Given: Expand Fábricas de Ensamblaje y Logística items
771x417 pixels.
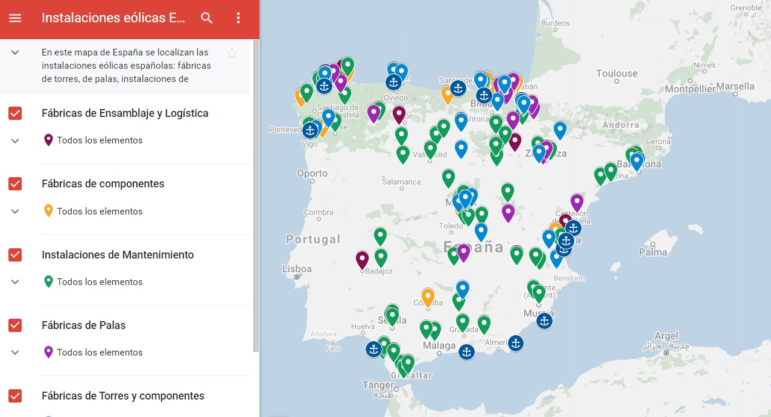Looking at the screenshot, I should pos(15,140).
